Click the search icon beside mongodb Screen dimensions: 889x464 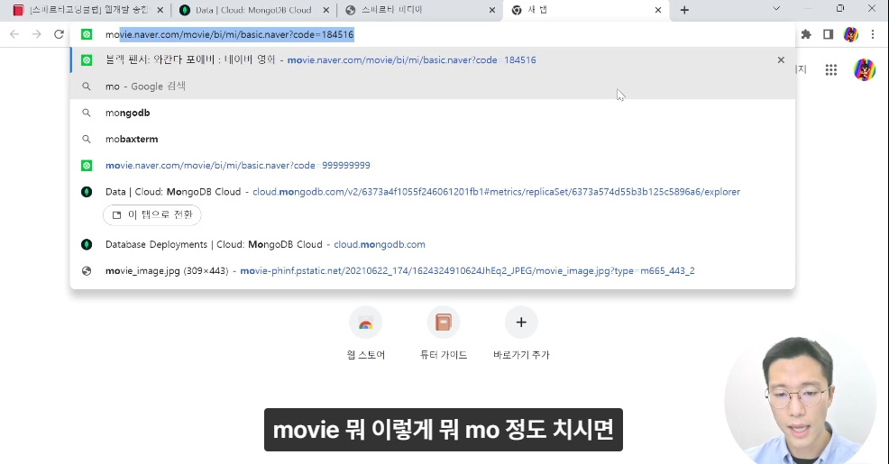tap(87, 113)
